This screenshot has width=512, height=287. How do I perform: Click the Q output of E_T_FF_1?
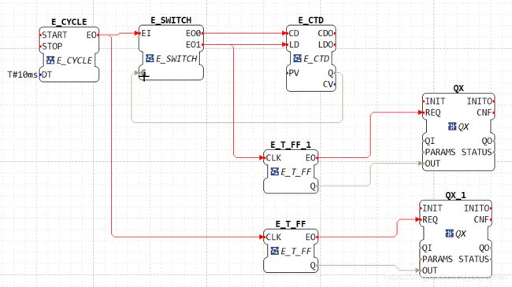coord(313,186)
